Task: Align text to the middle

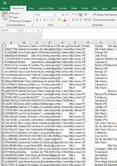Action: click(x=77, y=14)
